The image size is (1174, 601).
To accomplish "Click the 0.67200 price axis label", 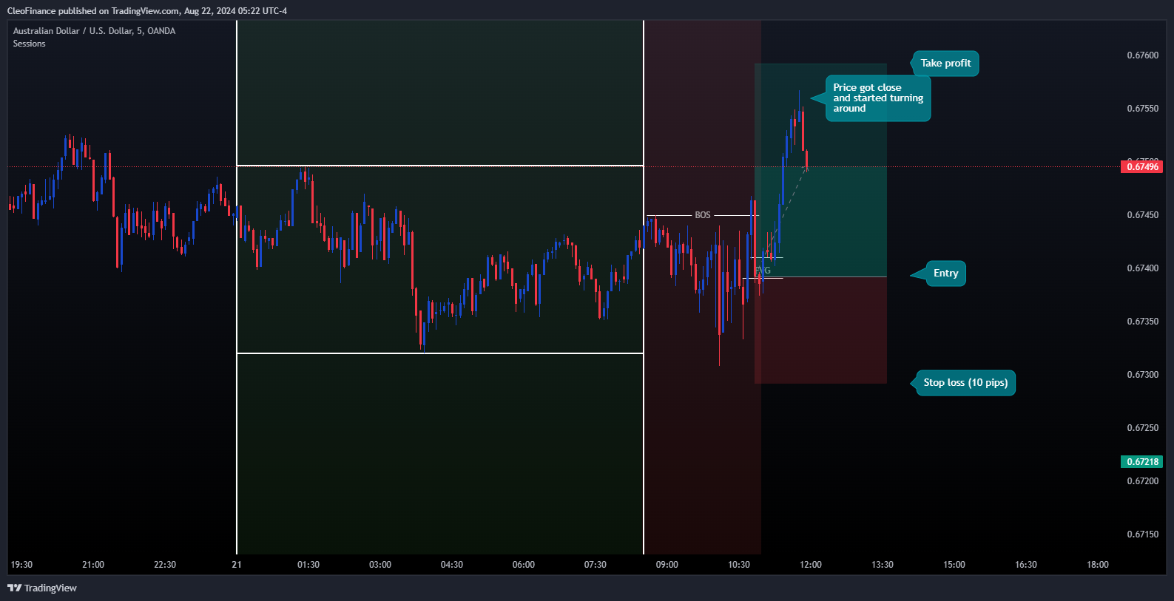I will (1143, 481).
